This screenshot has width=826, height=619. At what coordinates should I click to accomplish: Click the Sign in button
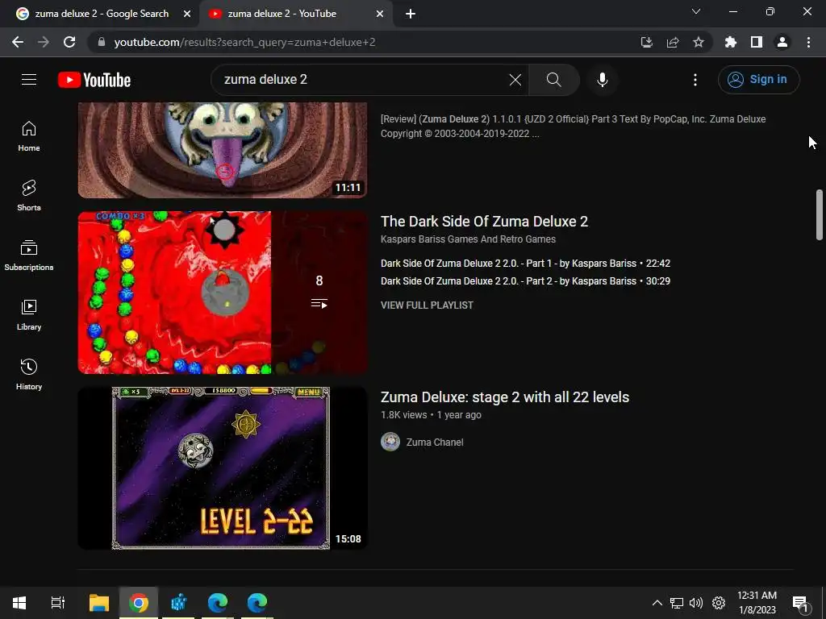coord(758,80)
